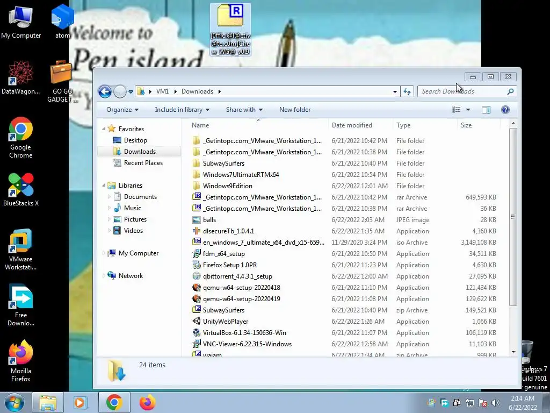Click the scrollbar down arrow
Screen dimensions: 550x413
pos(513,352)
